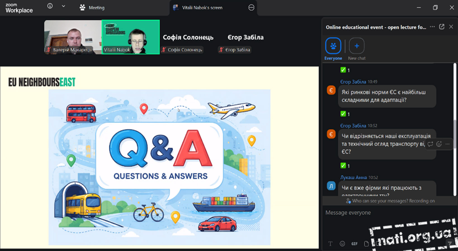Open more options on hovered chat message

[x=448, y=144]
